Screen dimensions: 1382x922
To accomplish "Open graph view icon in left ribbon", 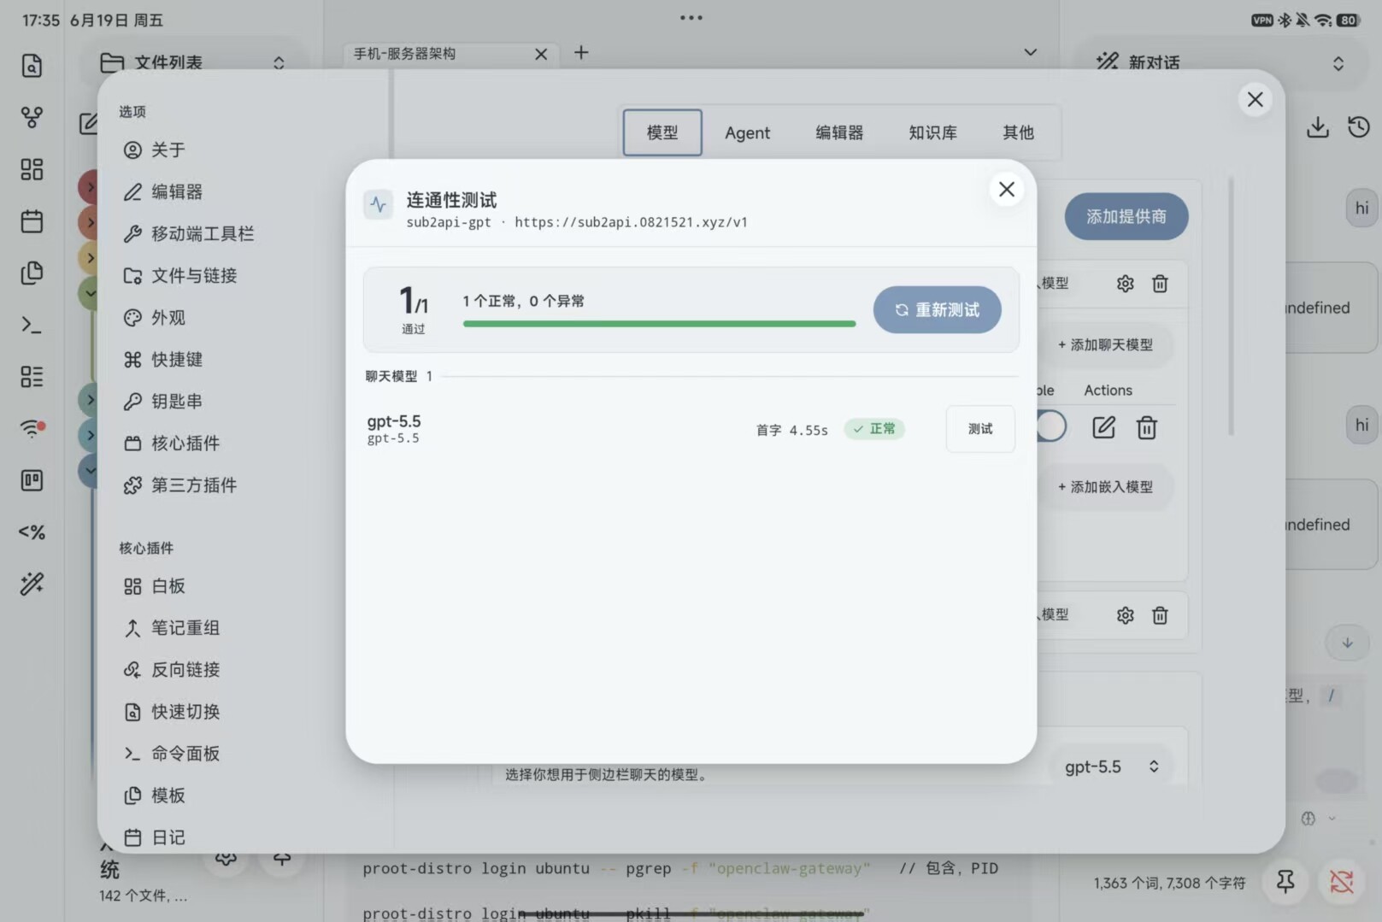I will 32,117.
